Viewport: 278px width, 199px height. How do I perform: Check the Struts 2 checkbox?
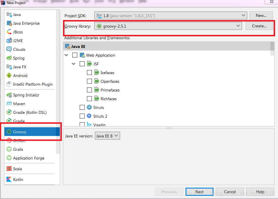(82, 116)
